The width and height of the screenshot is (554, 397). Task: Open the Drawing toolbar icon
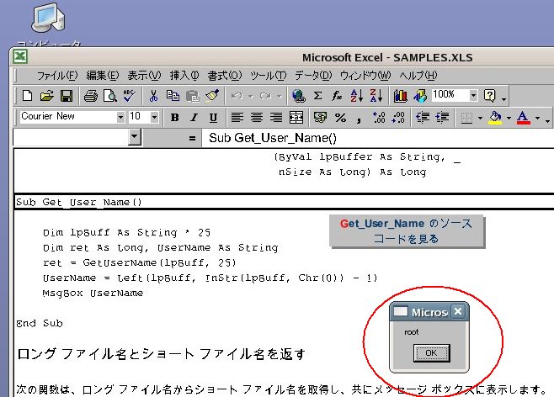[x=420, y=96]
